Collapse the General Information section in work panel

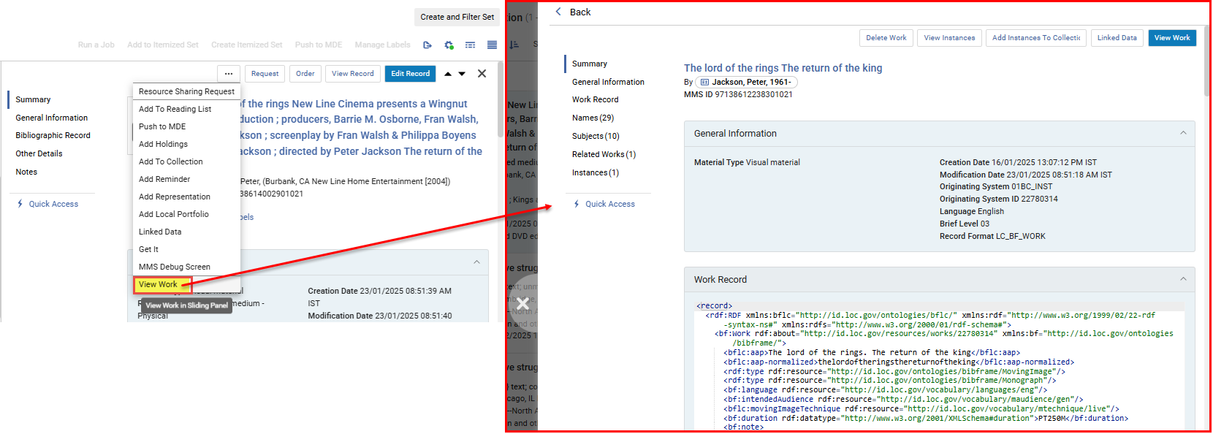(x=1183, y=133)
